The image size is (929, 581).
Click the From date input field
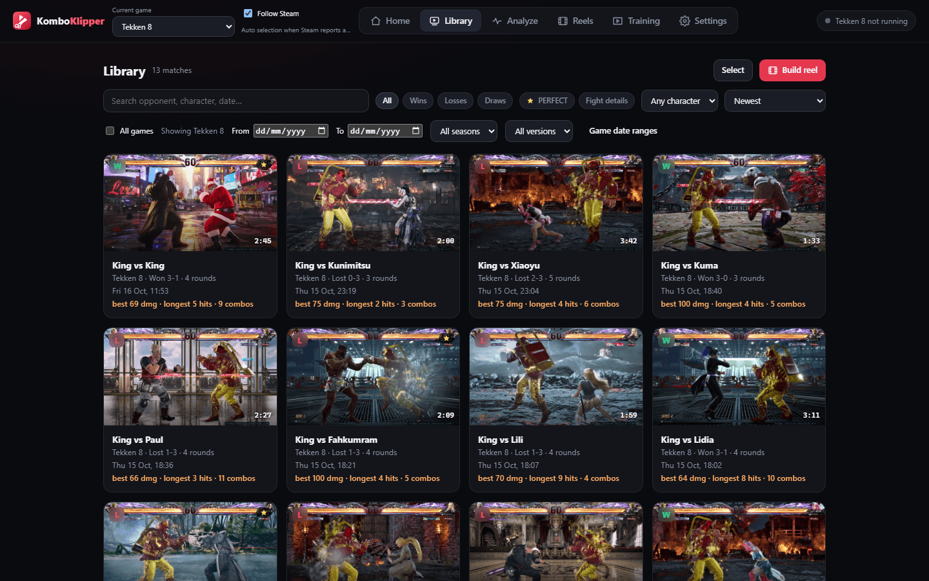tap(291, 130)
